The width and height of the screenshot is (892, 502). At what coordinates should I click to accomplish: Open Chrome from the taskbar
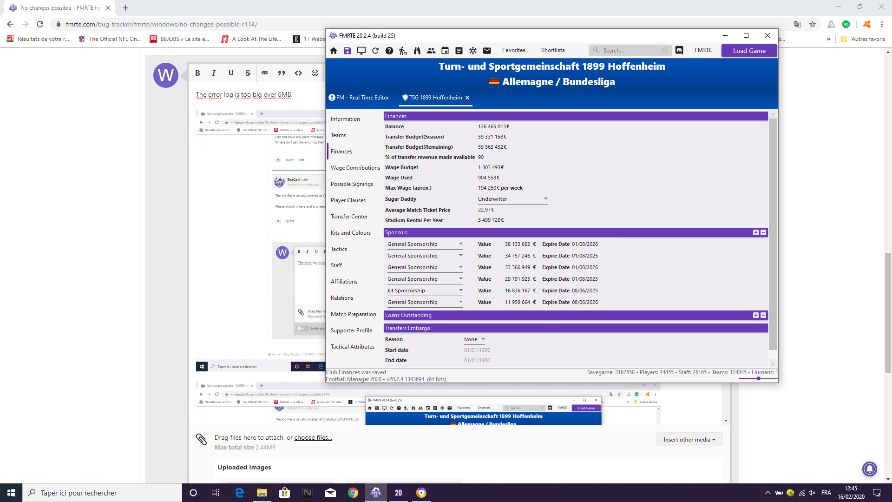click(353, 493)
